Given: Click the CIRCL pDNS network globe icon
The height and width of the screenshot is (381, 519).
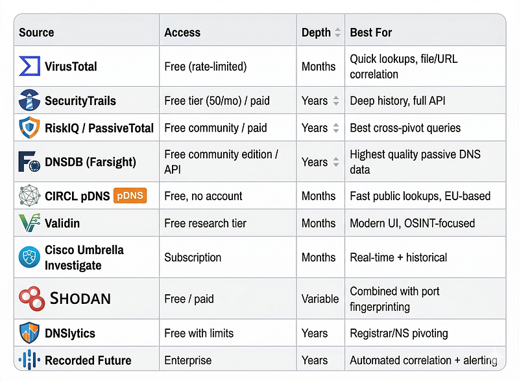Looking at the screenshot, I should (29, 196).
